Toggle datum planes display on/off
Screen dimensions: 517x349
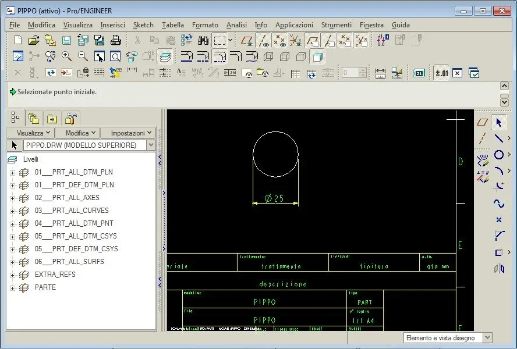coord(247,40)
